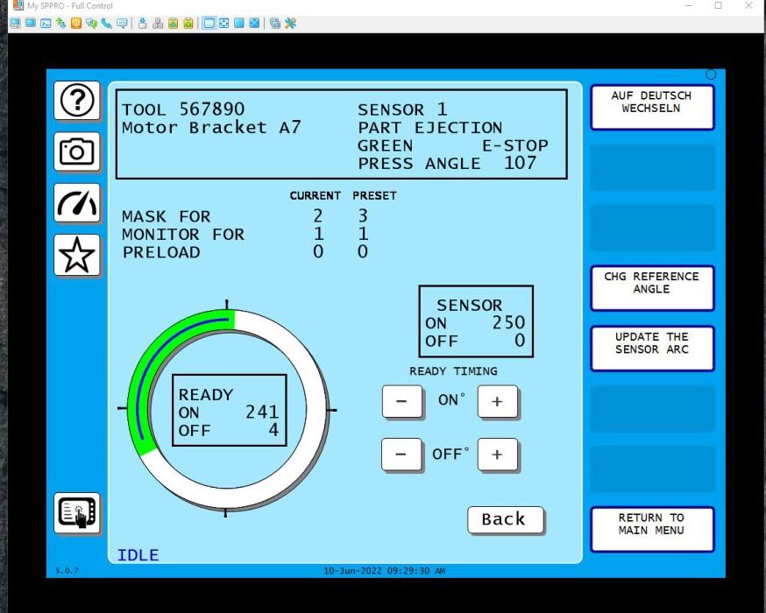Click the SENSOR ON 250 value

click(508, 322)
